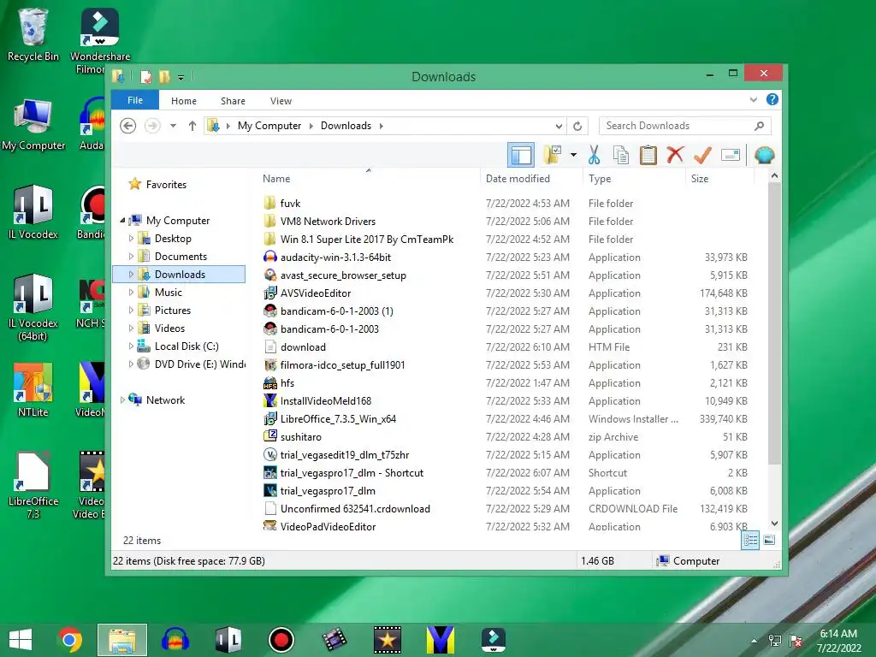Open the View ribbon tab
The width and height of the screenshot is (876, 657).
[281, 101]
